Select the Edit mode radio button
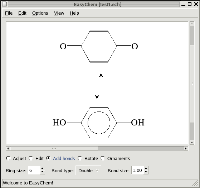200x188 pixels. [x=31, y=158]
